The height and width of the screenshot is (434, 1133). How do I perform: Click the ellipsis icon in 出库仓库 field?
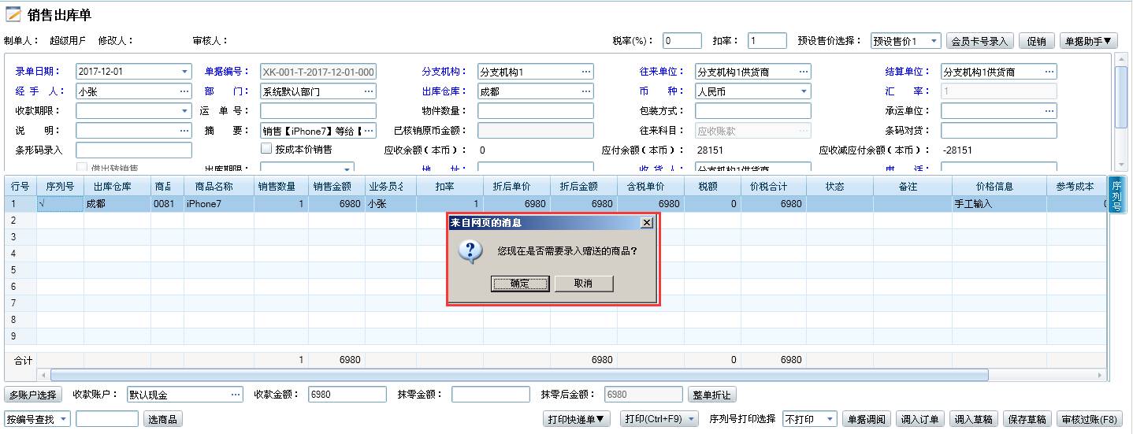tap(585, 91)
